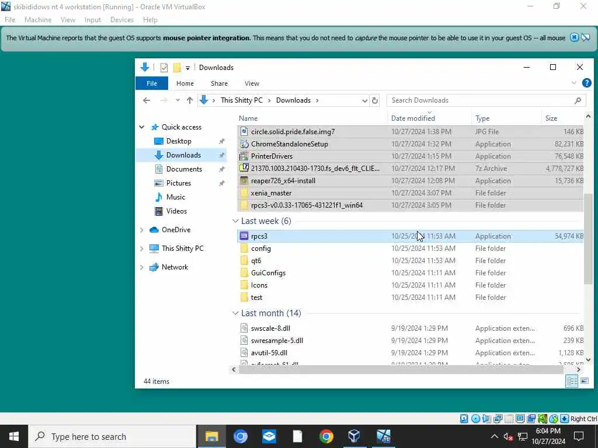
Task: Click VirtualBox hard disk activity icon
Action: (x=464, y=419)
